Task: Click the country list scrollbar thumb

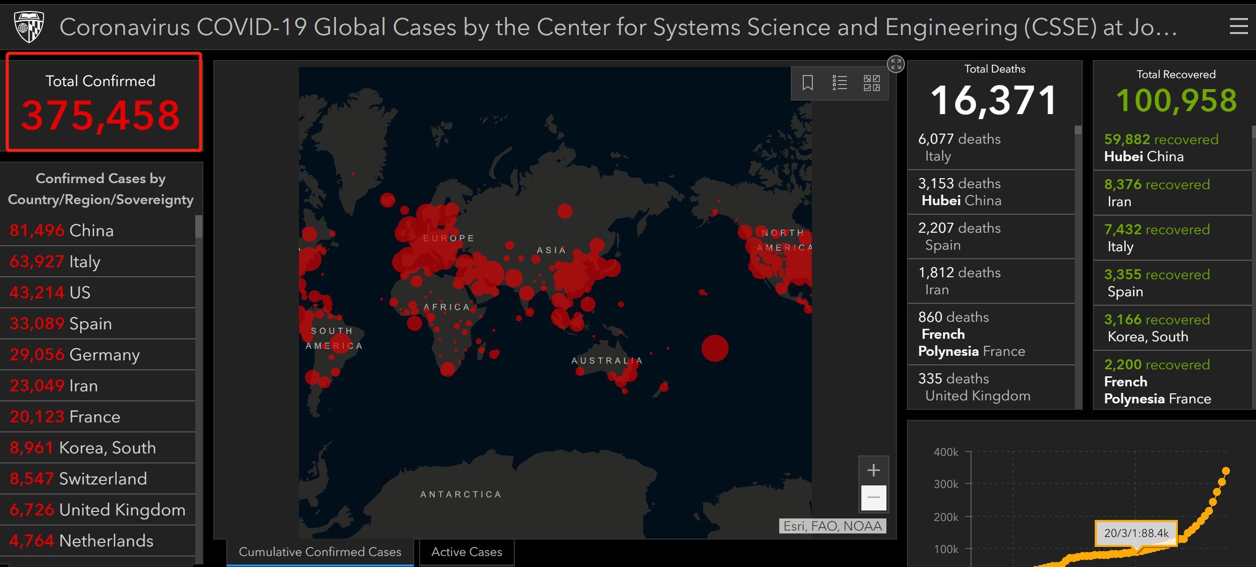Action: tap(199, 226)
